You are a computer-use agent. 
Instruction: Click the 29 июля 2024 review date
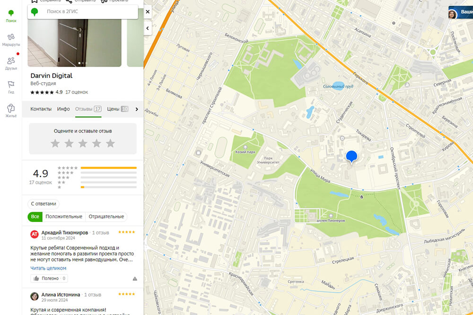coord(54,300)
